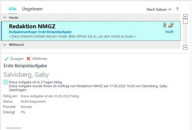Click the sender name Salvisberg, Gaby
This screenshot has width=192, height=130.
click(x=26, y=74)
